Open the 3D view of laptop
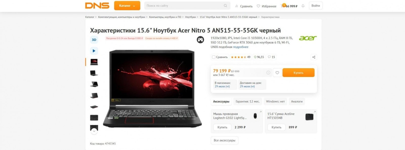This screenshot has width=405, height=150. point(94,40)
